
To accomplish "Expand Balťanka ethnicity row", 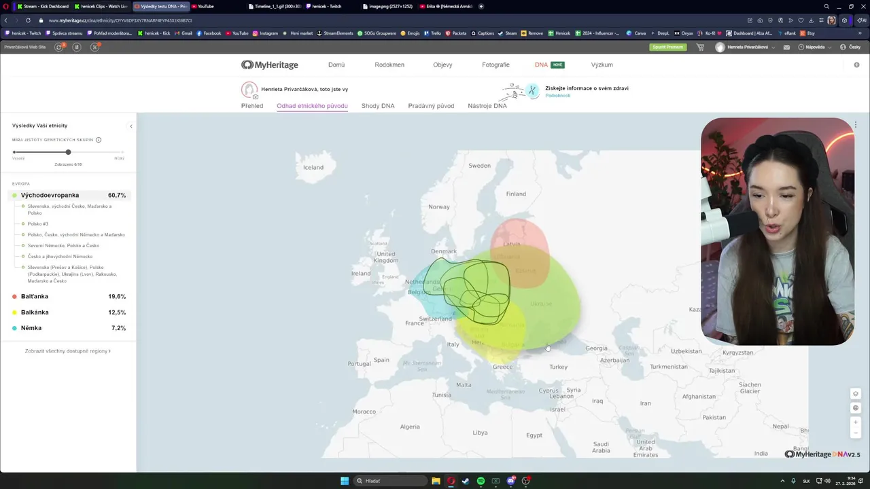I will (68, 297).
